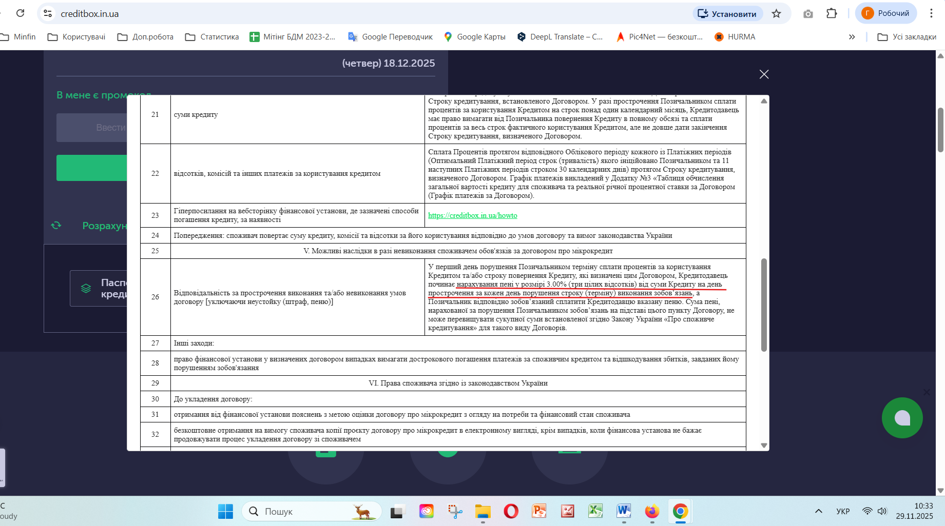Open the Pic4Net bookmark
The height and width of the screenshot is (526, 945).
click(660, 37)
